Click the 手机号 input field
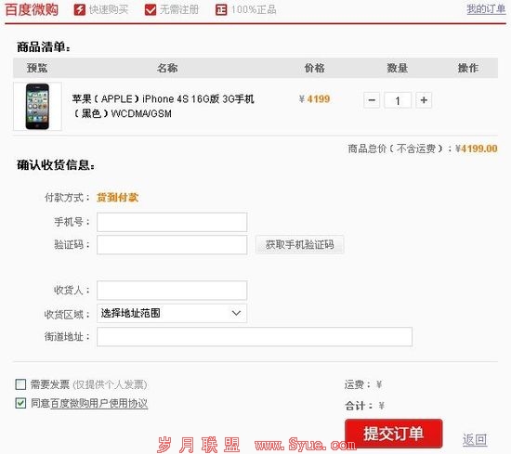 point(172,222)
